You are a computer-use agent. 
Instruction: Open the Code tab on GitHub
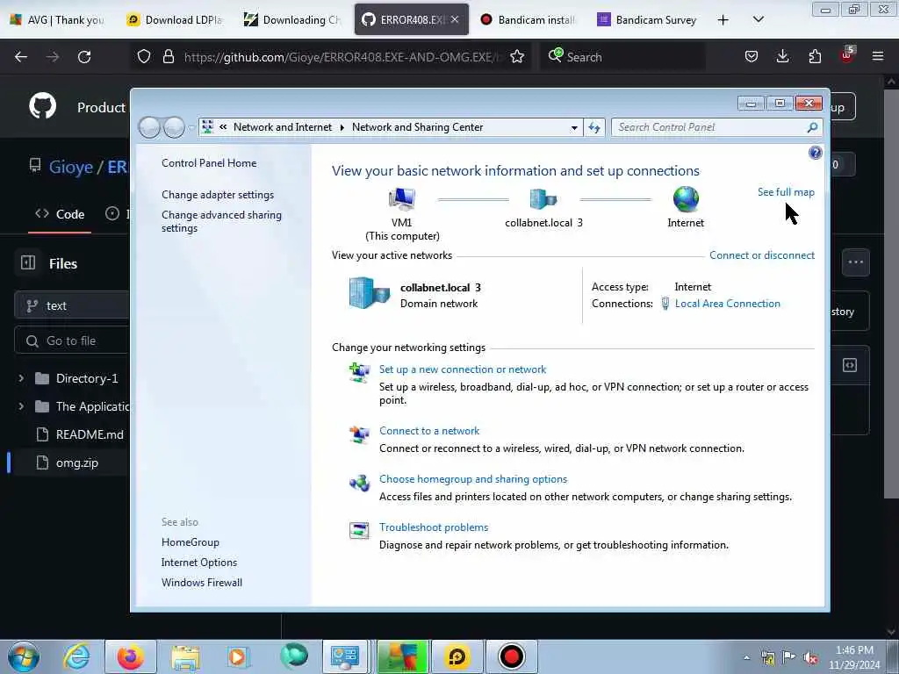coord(60,214)
